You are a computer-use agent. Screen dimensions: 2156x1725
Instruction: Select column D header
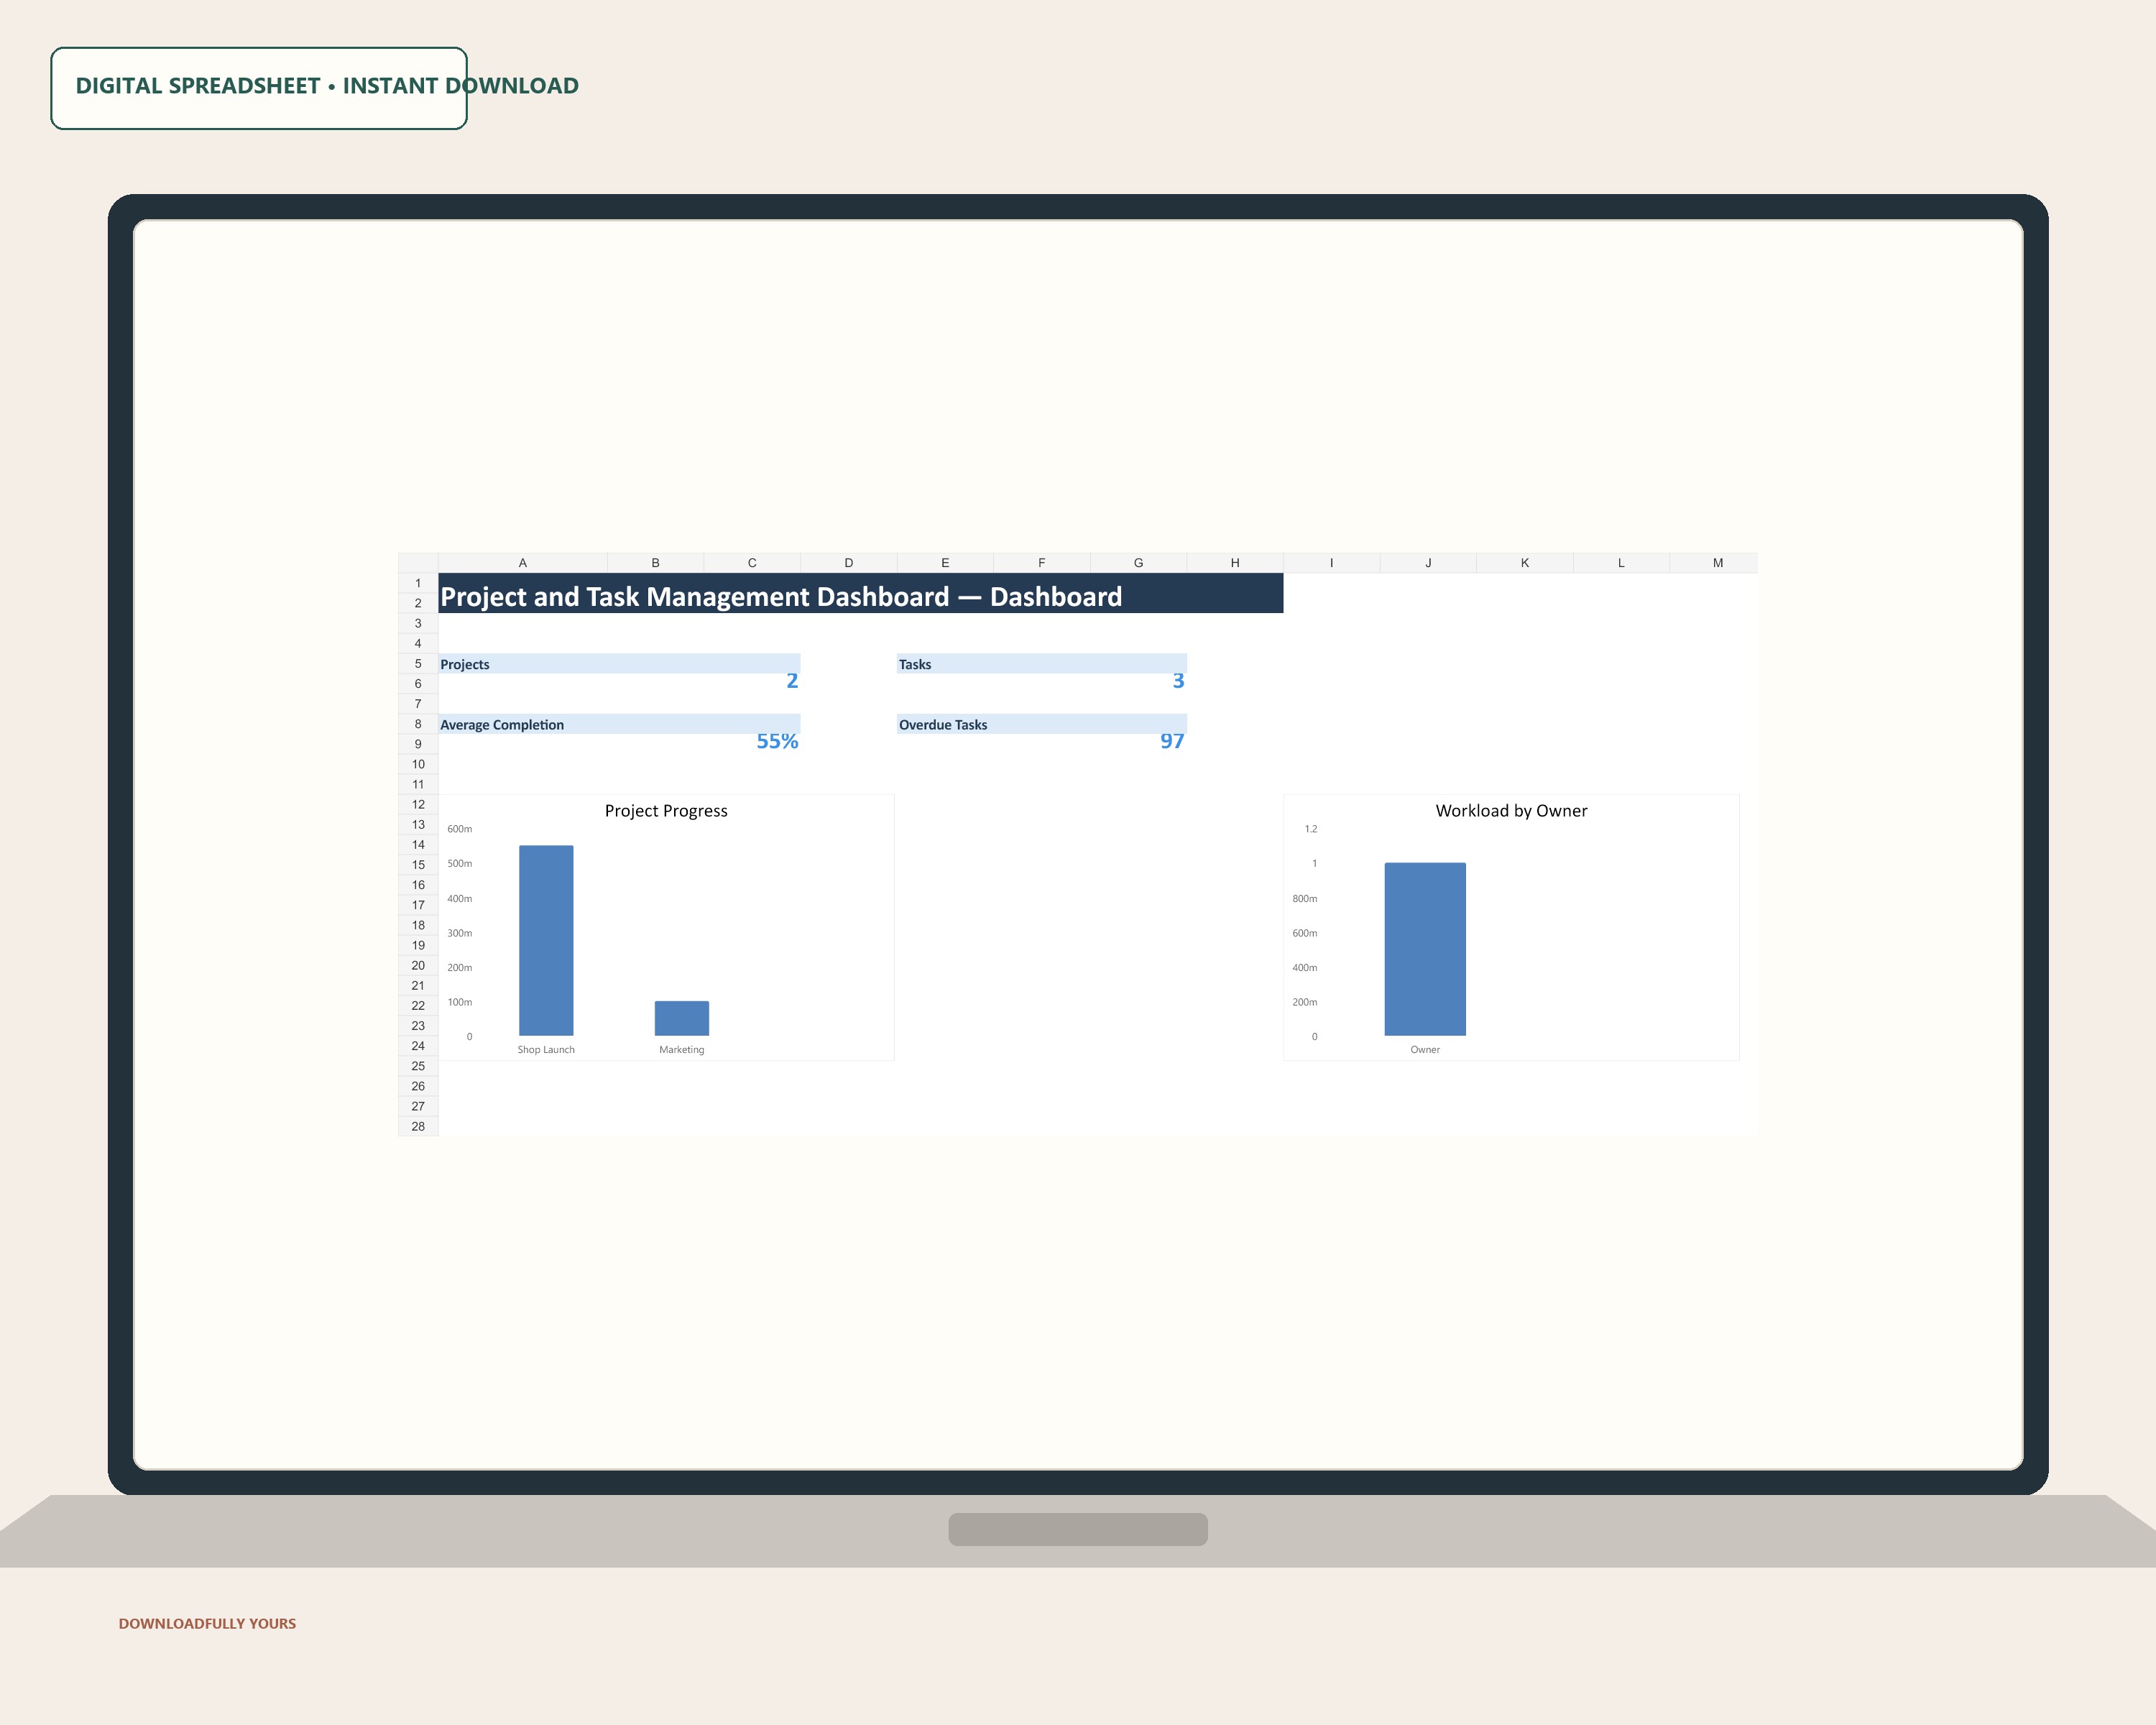click(849, 563)
